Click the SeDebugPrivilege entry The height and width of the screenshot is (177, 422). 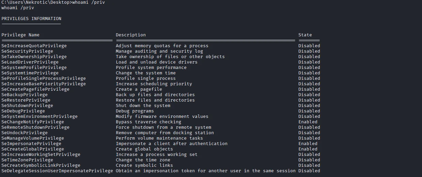pyautogui.click(x=23, y=111)
